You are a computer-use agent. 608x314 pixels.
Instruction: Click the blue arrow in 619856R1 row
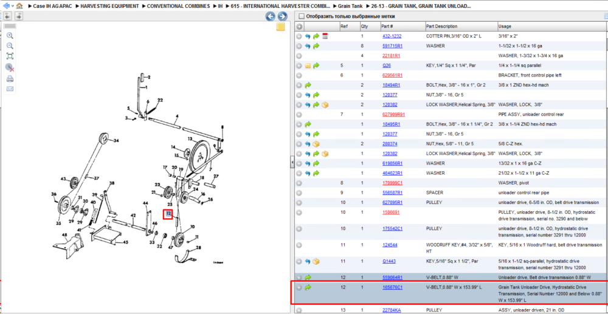(308, 163)
